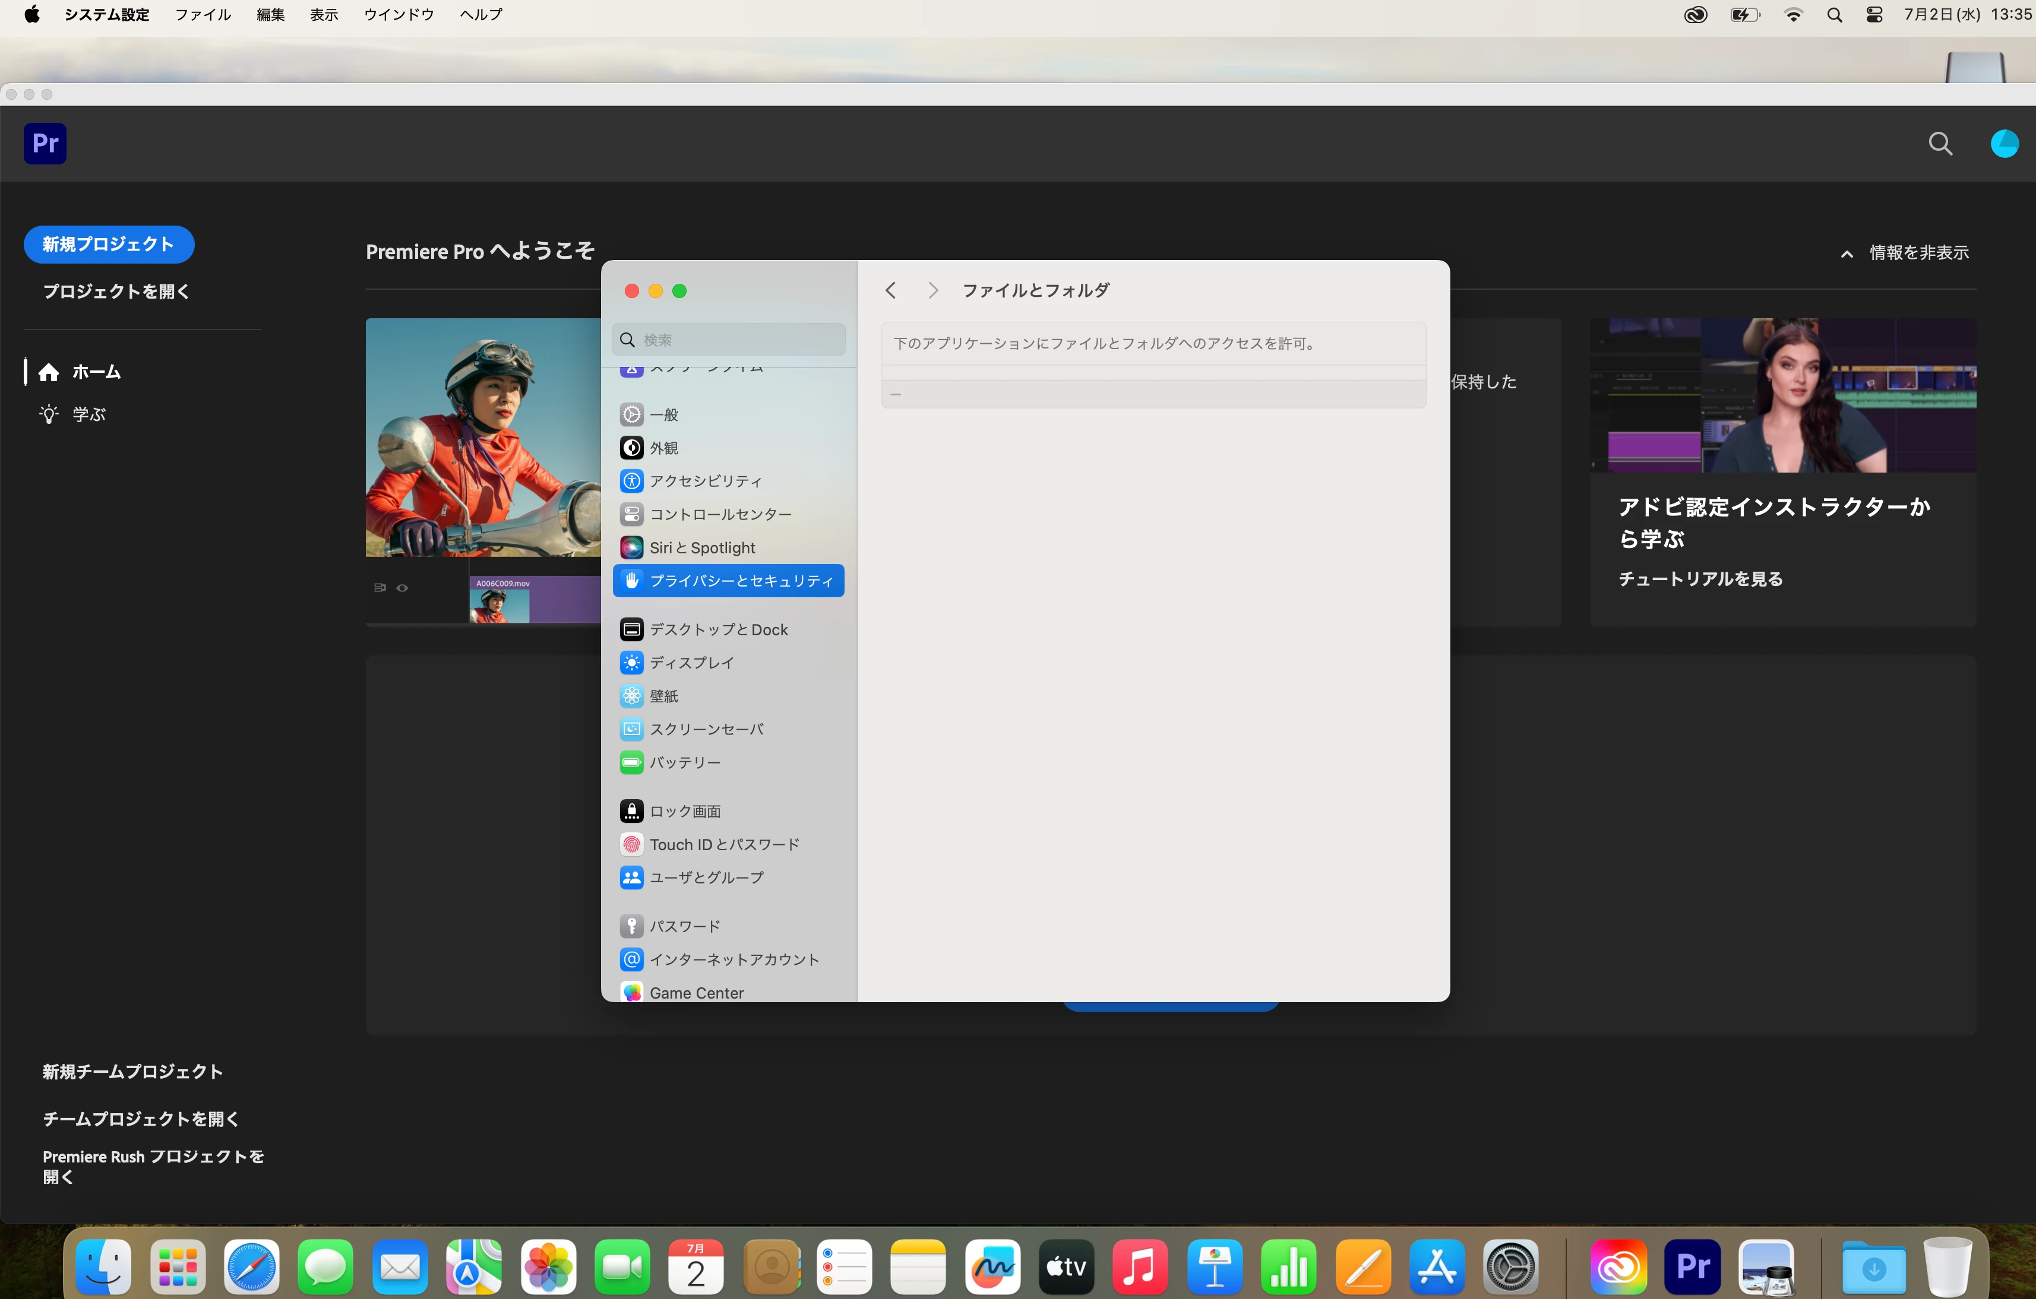Click the forward chevron in settings
Screen dimensions: 2036x1299
(x=932, y=291)
